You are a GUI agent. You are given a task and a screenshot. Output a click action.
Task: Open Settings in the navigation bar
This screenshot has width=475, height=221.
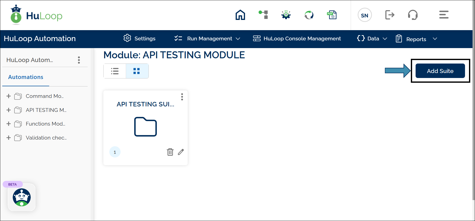[x=140, y=39]
